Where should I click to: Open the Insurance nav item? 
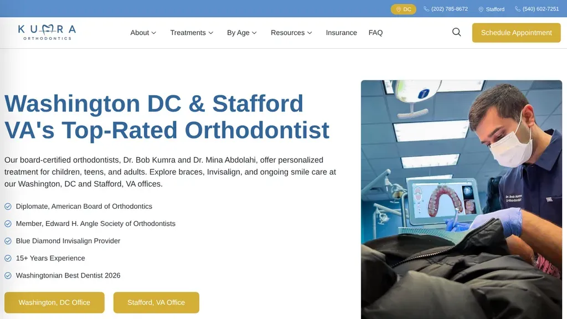[341, 33]
